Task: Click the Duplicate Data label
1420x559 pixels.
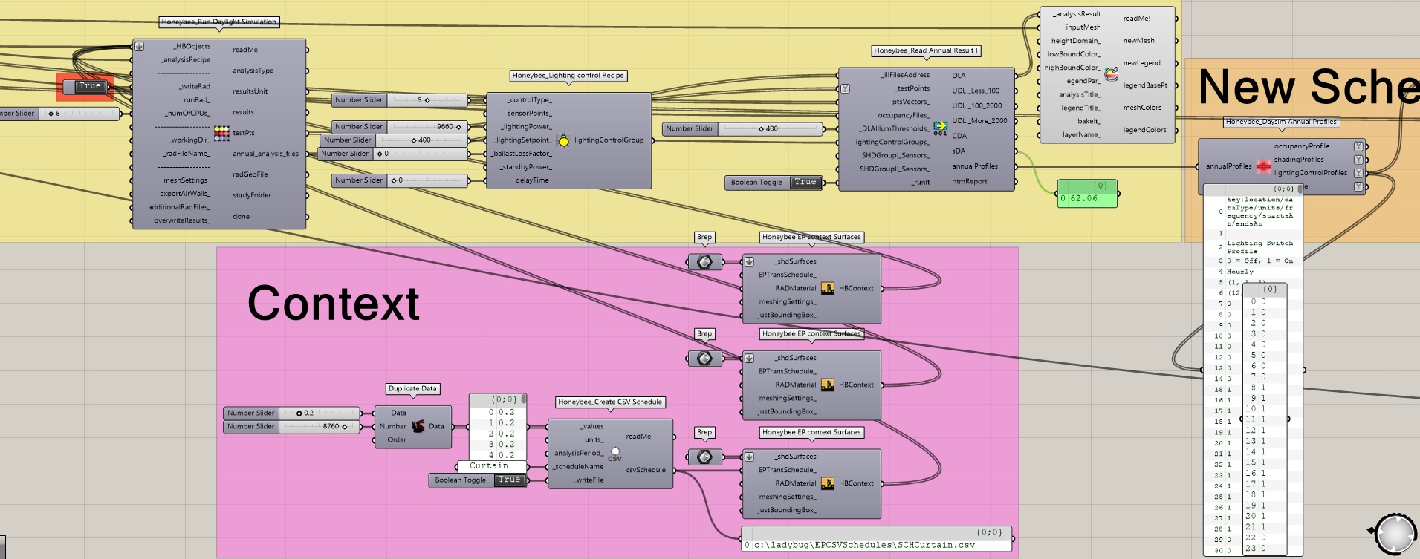Action: pyautogui.click(x=412, y=389)
